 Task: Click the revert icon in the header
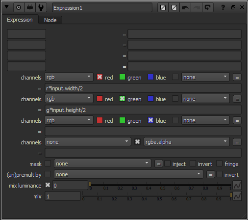[x=208, y=7]
